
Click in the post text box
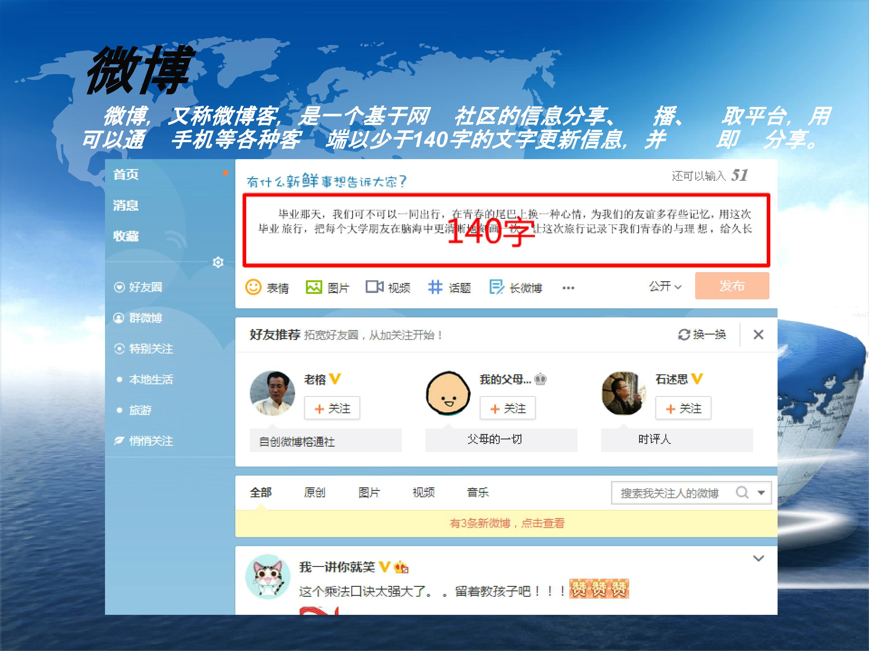[506, 230]
